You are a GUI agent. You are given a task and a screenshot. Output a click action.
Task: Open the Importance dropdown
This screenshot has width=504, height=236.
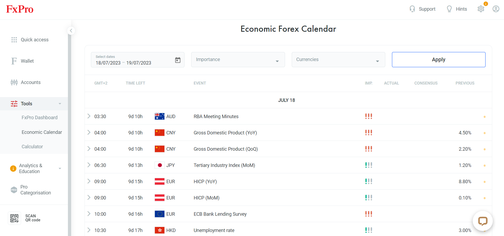point(238,60)
